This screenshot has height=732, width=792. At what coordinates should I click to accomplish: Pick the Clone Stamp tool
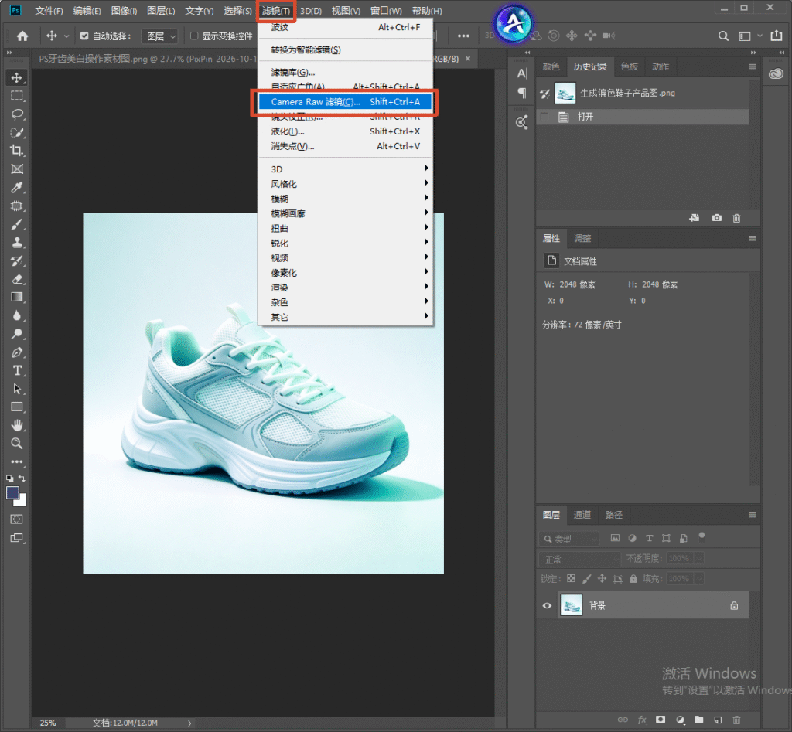pos(17,242)
